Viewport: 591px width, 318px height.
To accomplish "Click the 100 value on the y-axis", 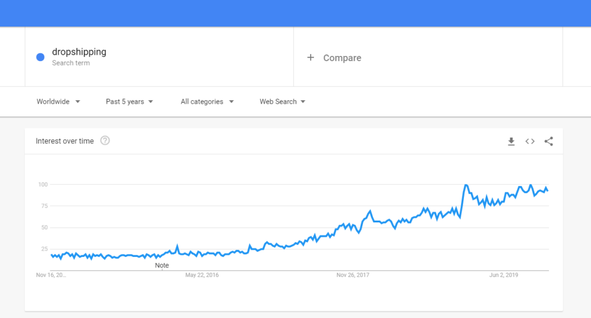I will click(x=42, y=184).
